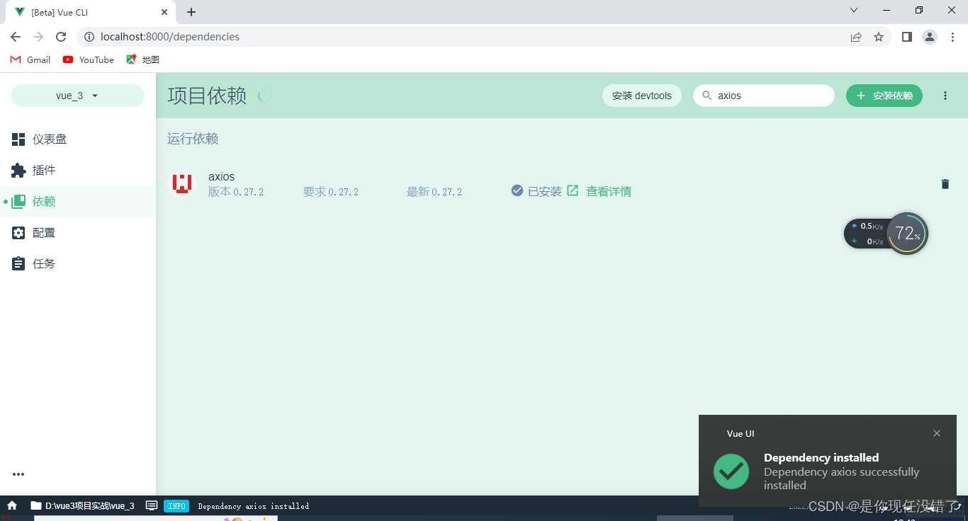Open the tab search chevron
Image resolution: width=968 pixels, height=521 pixels.
(x=854, y=11)
